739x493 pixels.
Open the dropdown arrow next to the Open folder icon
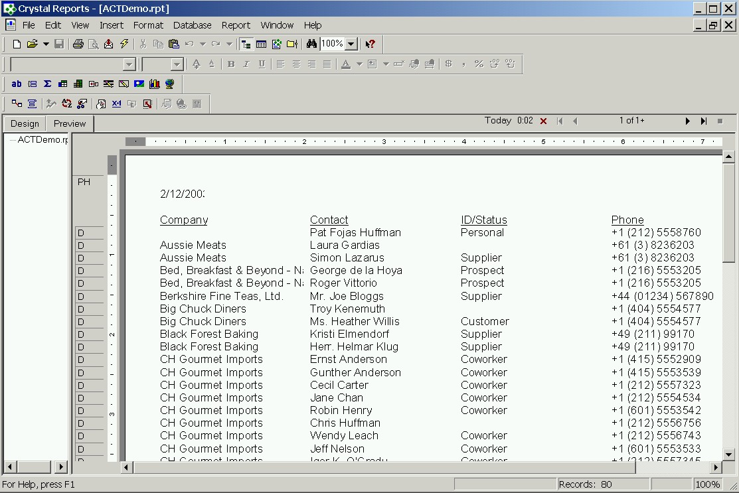(x=46, y=44)
